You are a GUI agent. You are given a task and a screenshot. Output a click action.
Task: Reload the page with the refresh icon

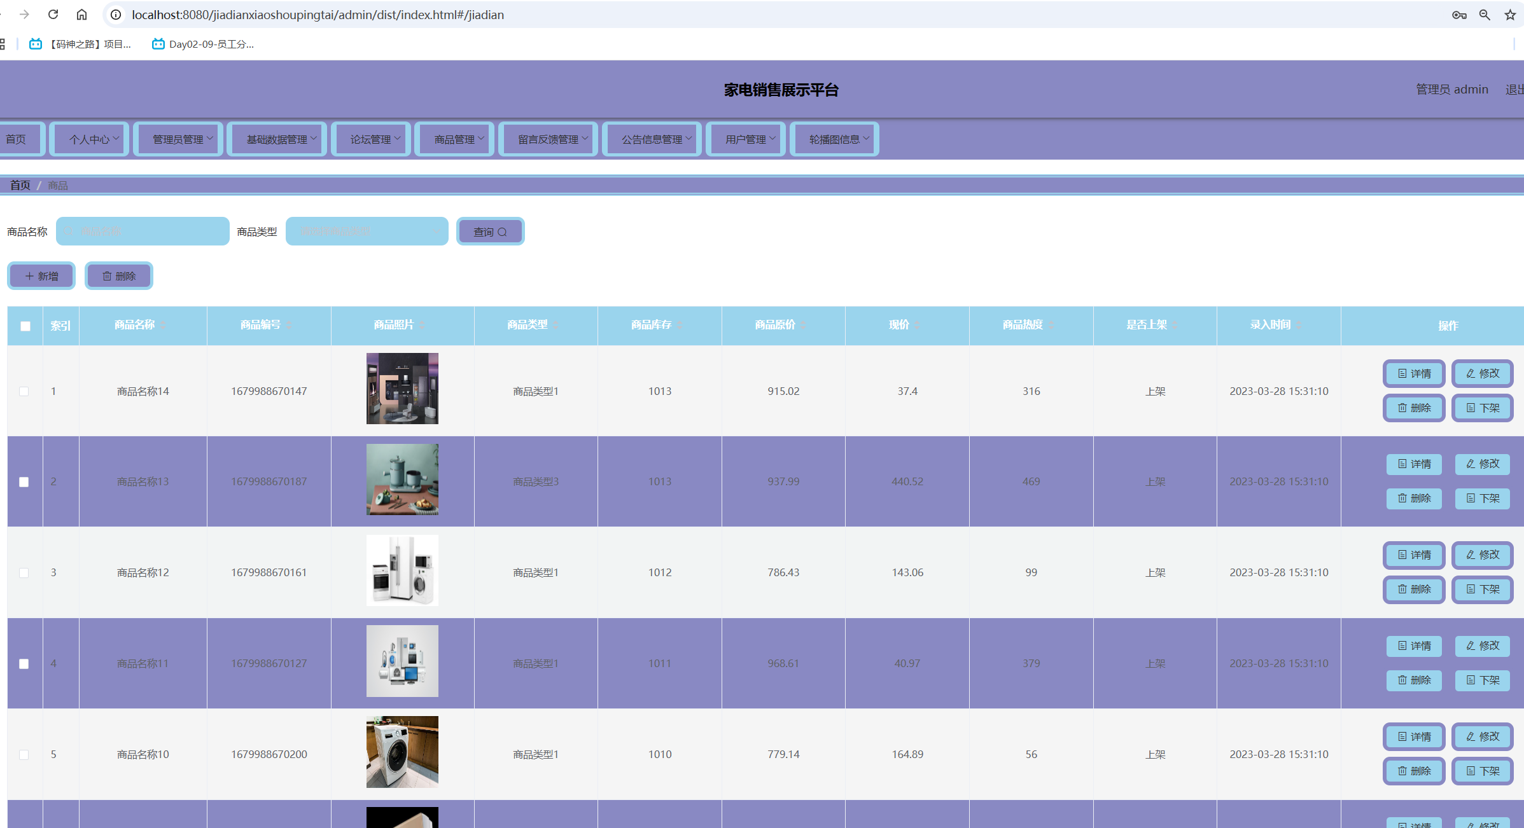(53, 14)
